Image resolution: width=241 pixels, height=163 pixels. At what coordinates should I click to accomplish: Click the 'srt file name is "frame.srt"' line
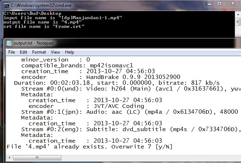tap(44, 26)
